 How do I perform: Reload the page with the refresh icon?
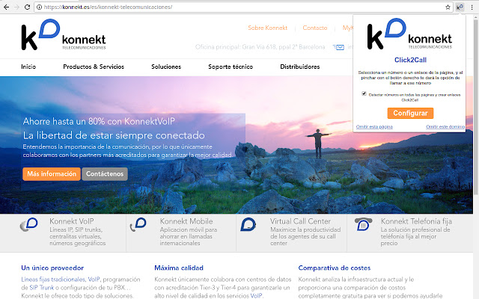tap(27, 7)
